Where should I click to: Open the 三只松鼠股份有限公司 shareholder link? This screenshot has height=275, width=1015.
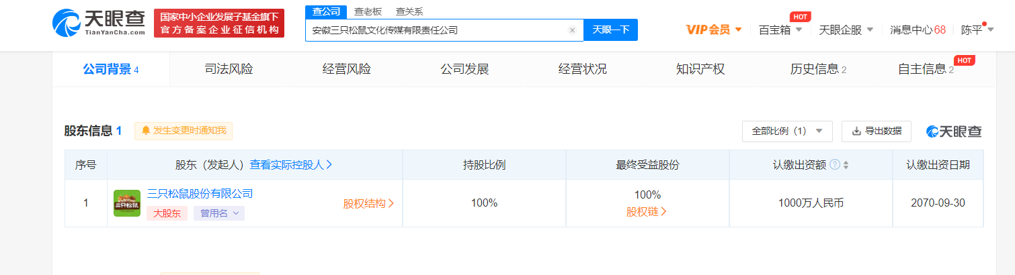[x=200, y=194]
